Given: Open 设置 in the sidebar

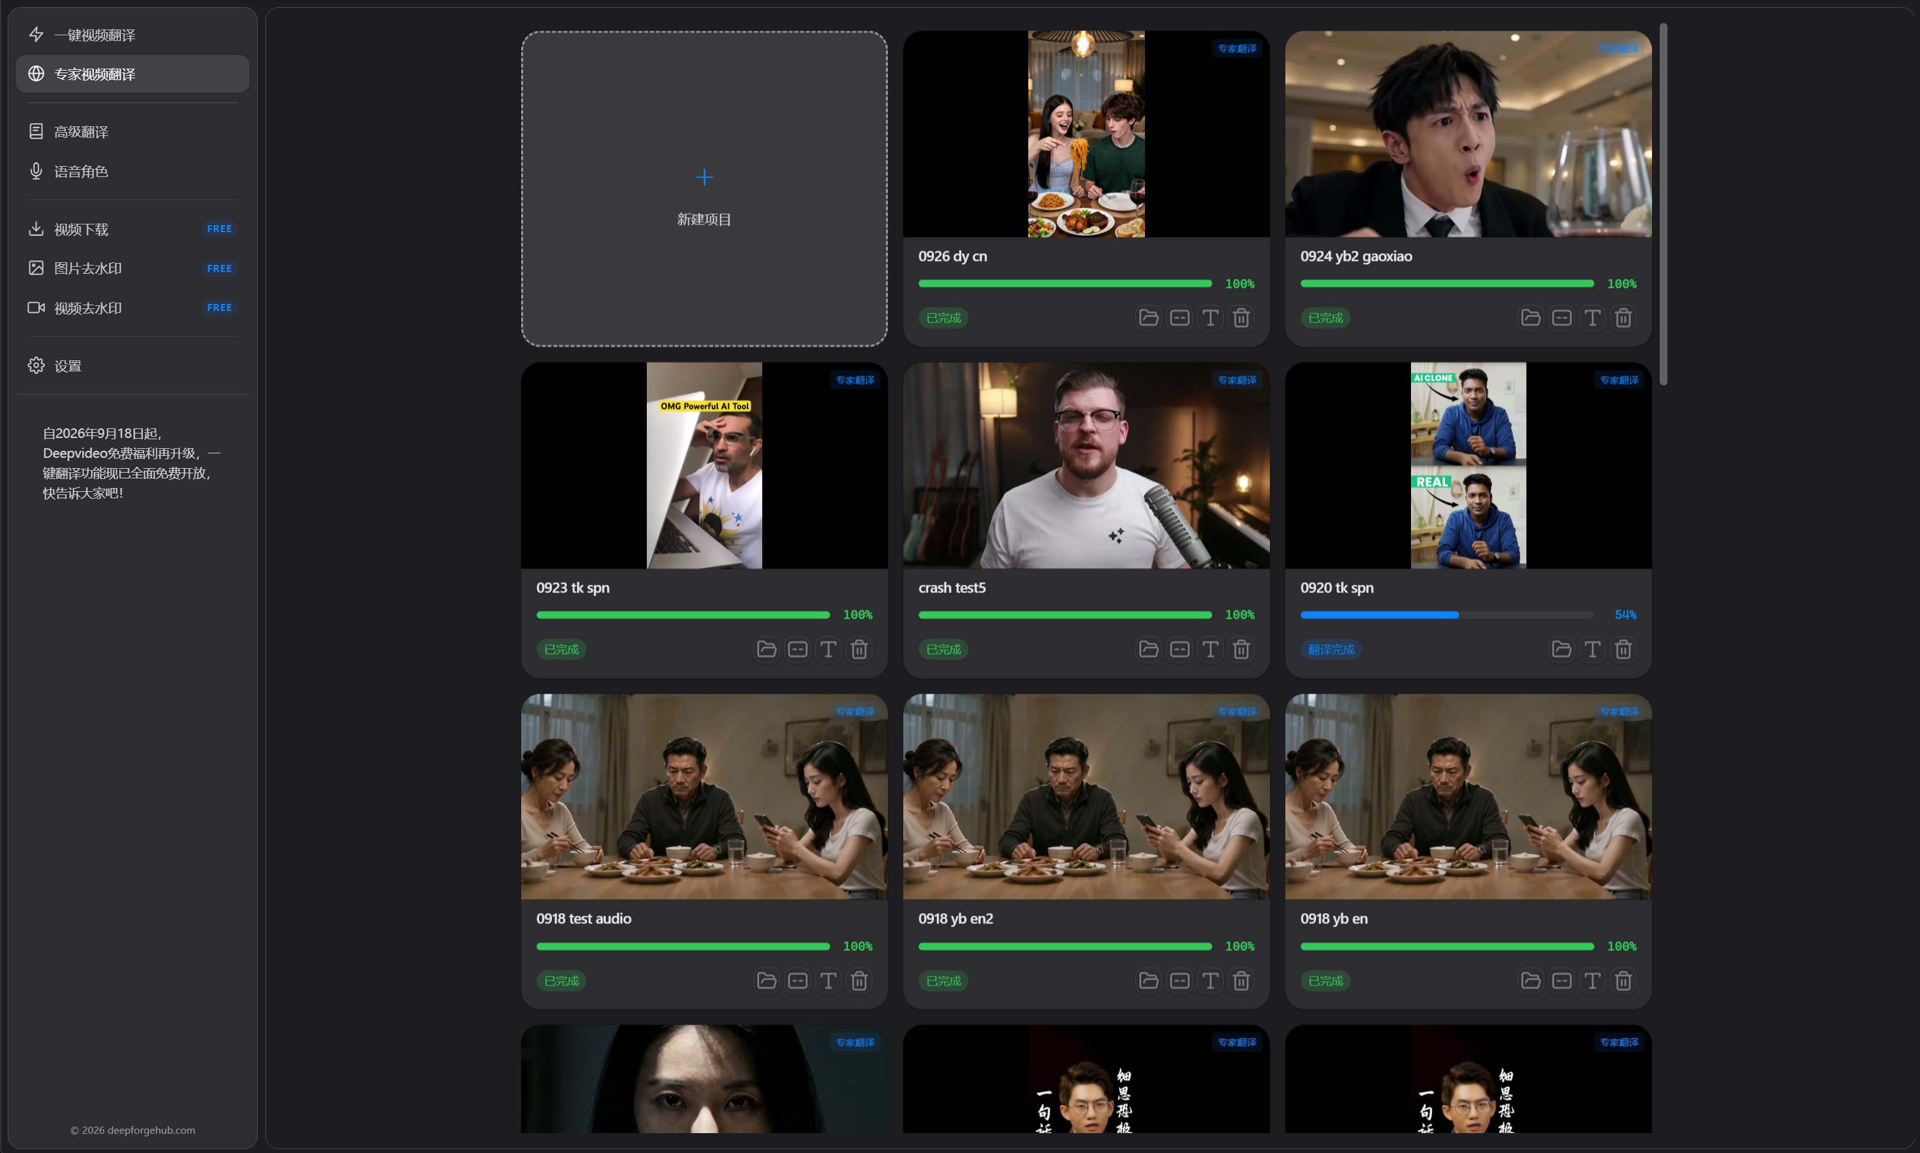Looking at the screenshot, I should [132, 366].
